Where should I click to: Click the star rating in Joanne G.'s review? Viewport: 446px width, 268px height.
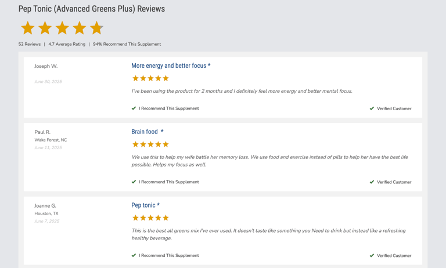150,218
